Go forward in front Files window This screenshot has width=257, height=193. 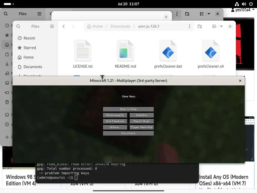73,26
